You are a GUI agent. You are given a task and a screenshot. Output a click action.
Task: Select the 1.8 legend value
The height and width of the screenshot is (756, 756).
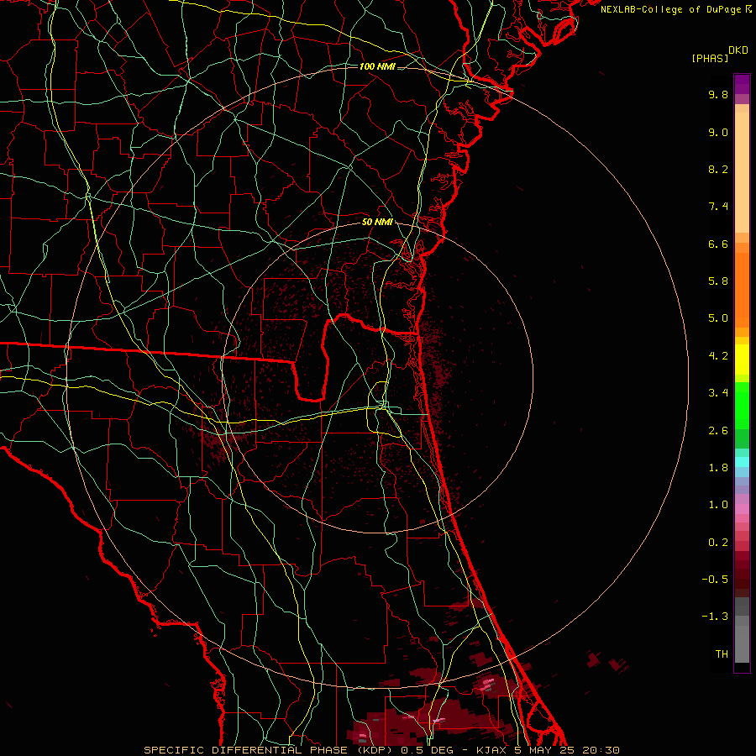(x=718, y=468)
